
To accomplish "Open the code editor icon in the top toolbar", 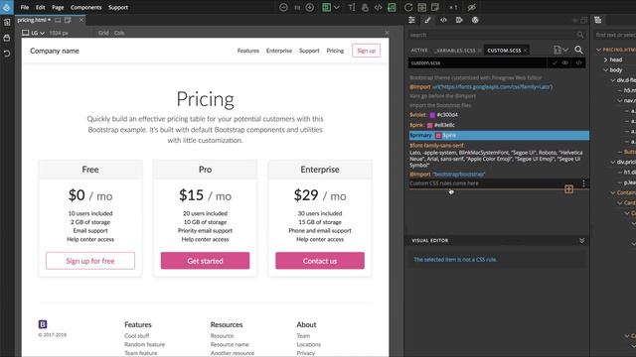I will pyautogui.click(x=378, y=7).
